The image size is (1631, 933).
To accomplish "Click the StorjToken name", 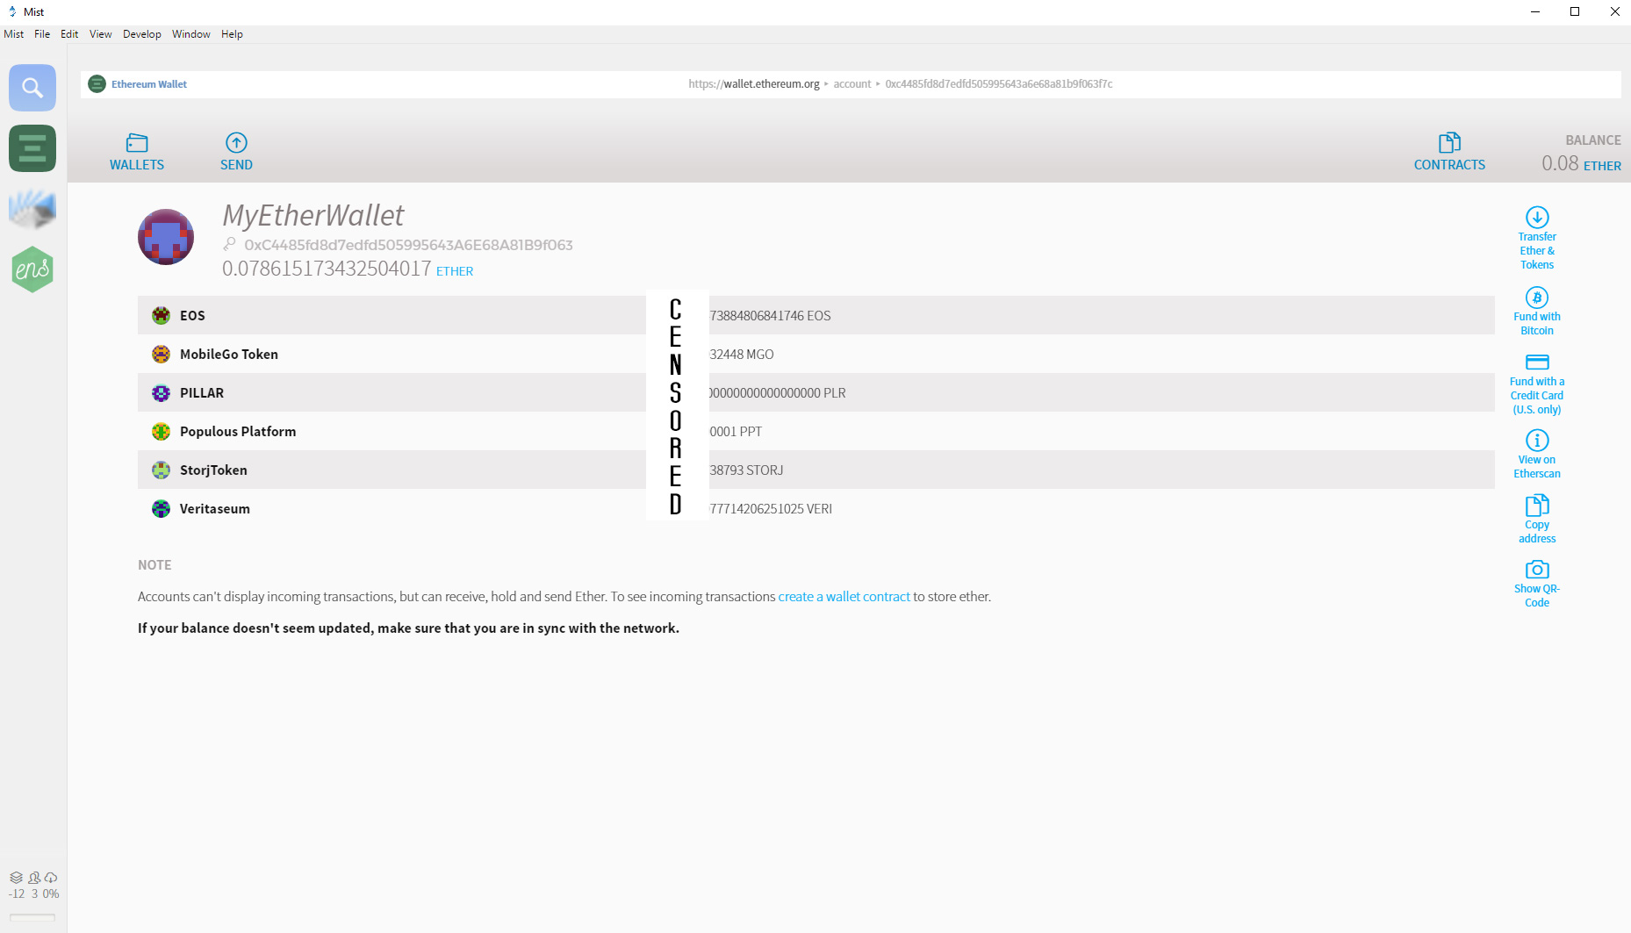I will tap(213, 470).
